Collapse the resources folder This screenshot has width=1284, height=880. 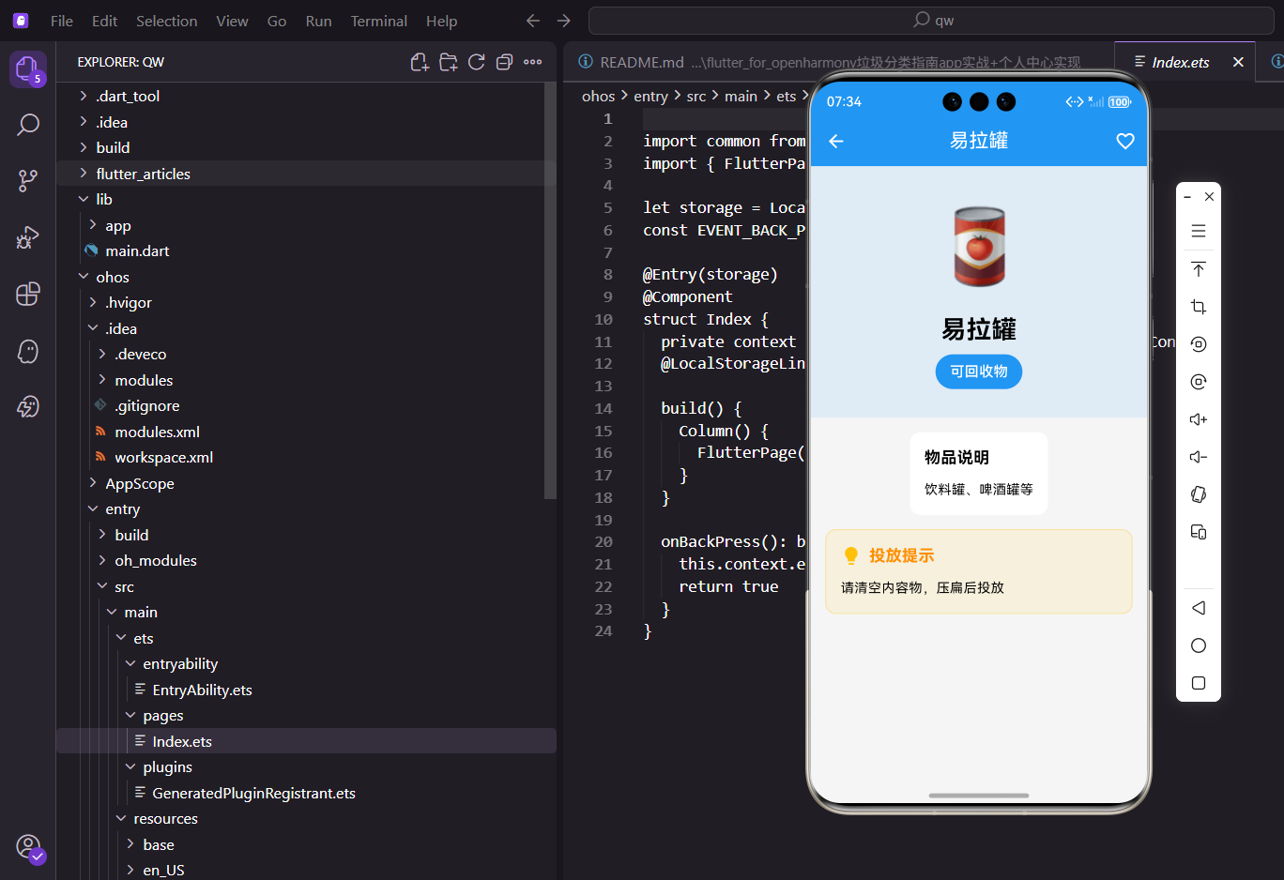121,818
